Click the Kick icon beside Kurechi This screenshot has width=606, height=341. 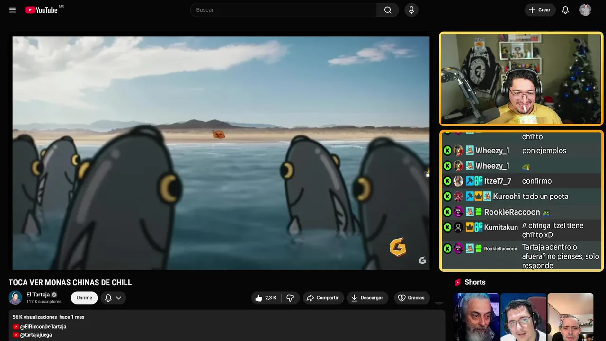click(x=447, y=196)
